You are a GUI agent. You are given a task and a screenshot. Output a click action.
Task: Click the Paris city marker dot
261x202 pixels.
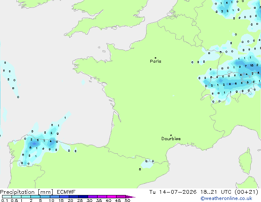[x=156, y=58]
